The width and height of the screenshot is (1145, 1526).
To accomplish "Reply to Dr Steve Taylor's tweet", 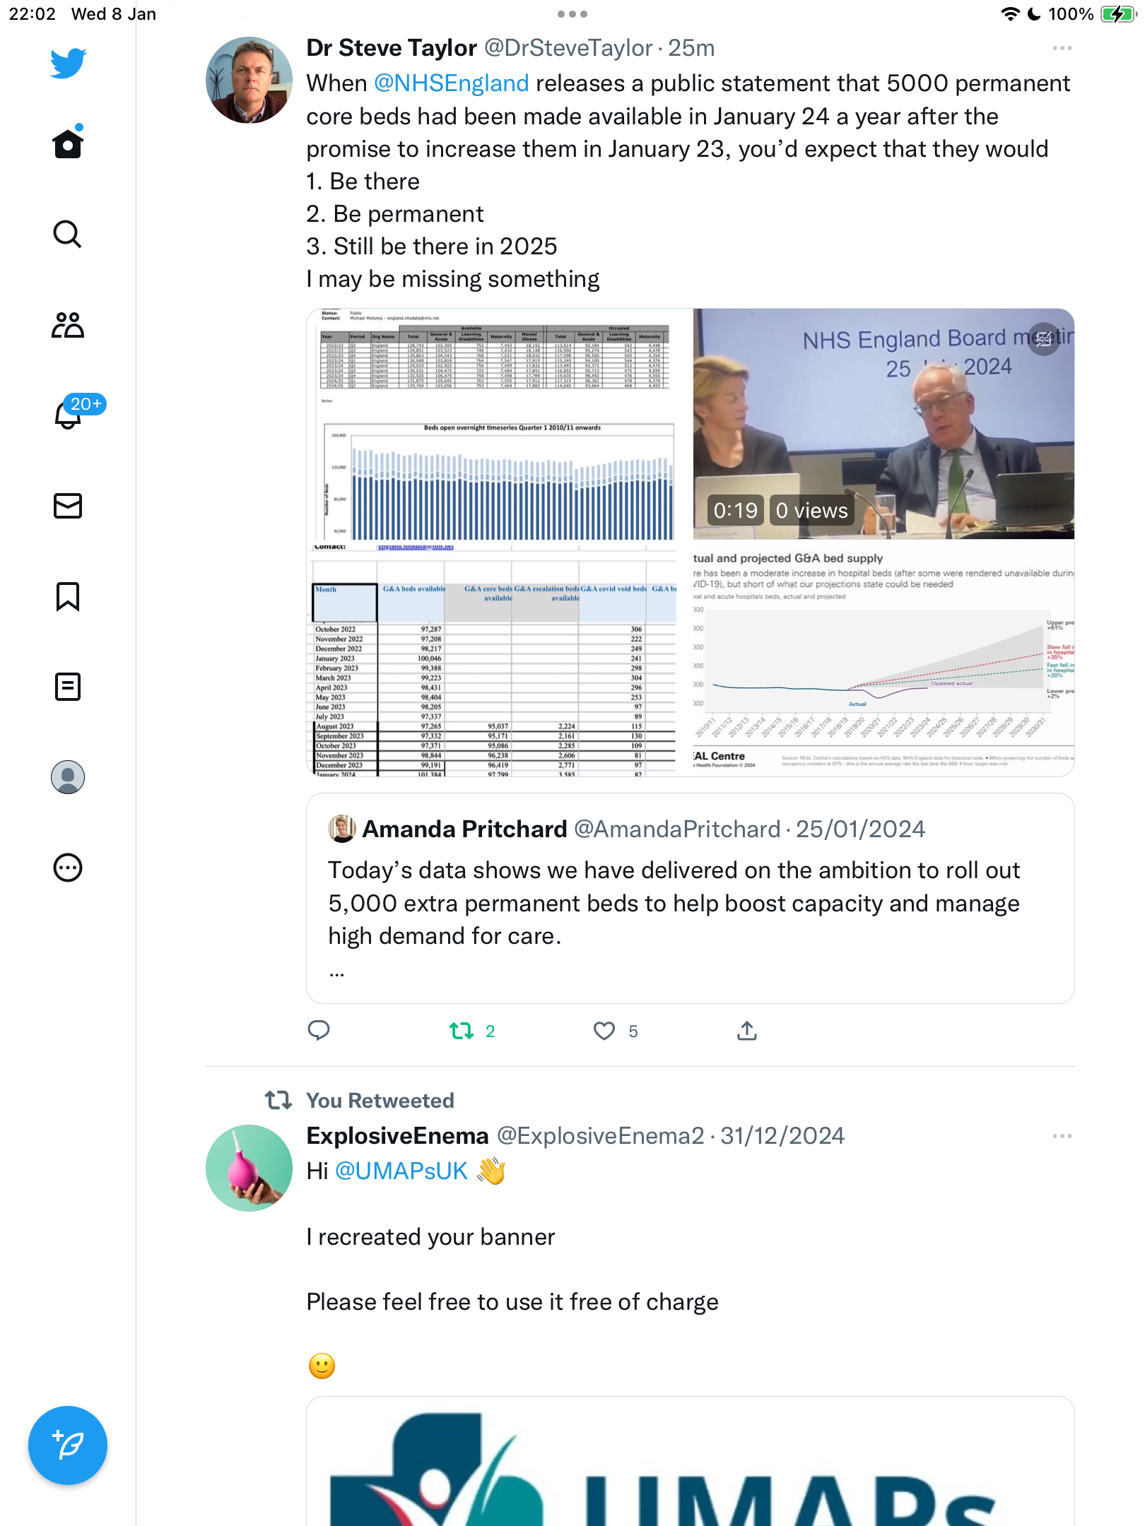I will (319, 1031).
